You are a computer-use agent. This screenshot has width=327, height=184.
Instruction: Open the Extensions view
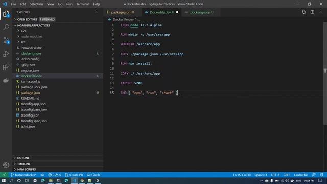pos(6,67)
